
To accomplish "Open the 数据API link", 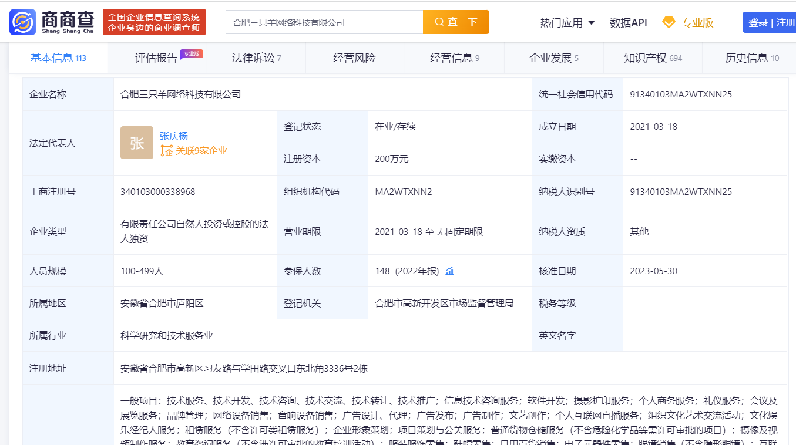I will tap(628, 23).
